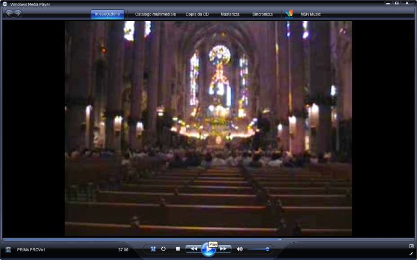Stop the video playback
The height and width of the screenshot is (260, 417).
[178, 249]
